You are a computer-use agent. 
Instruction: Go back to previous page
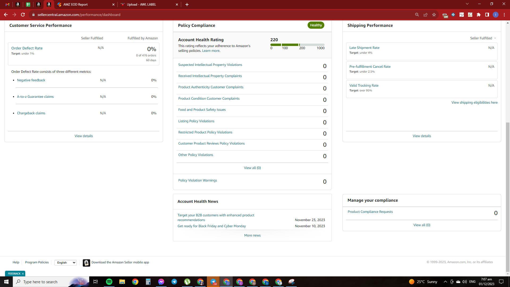pos(6,15)
